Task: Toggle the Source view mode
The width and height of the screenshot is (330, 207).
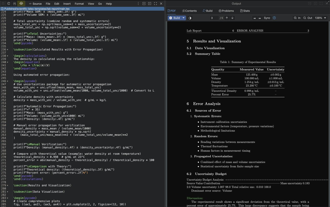Action: [x=35, y=4]
